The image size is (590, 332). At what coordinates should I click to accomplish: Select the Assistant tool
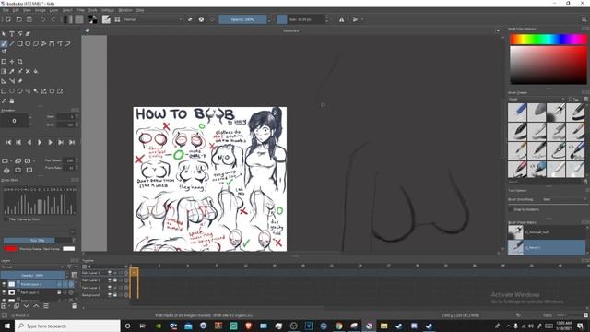click(4, 81)
